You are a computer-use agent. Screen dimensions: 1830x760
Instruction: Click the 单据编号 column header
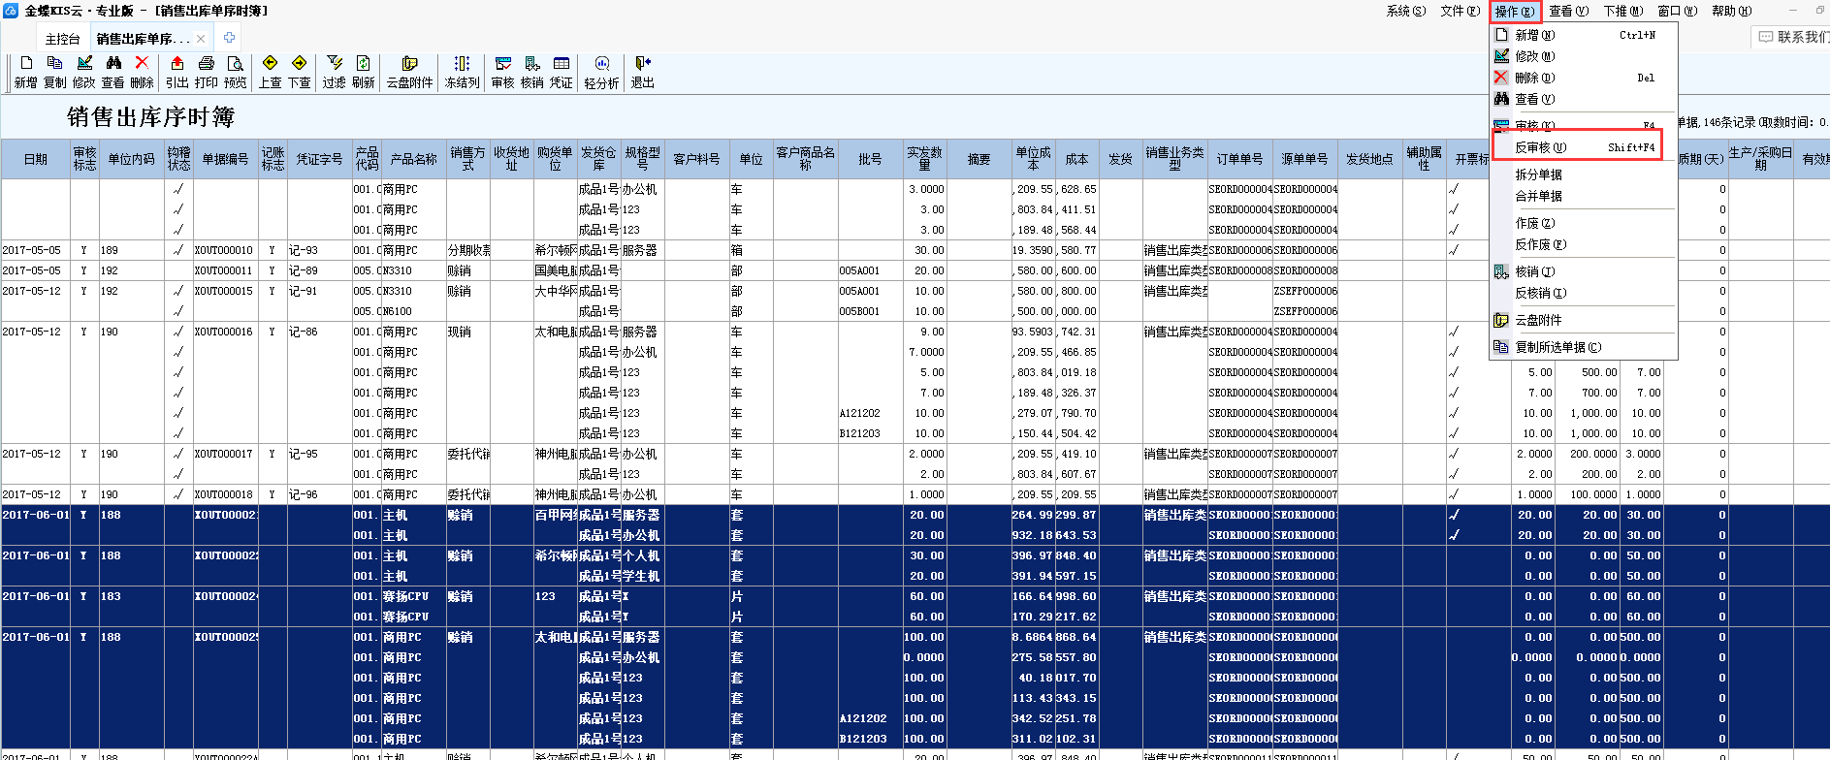[225, 159]
